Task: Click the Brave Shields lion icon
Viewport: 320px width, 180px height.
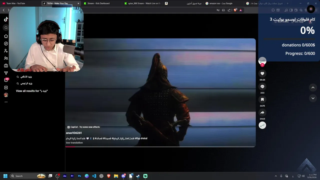Action: point(235,10)
